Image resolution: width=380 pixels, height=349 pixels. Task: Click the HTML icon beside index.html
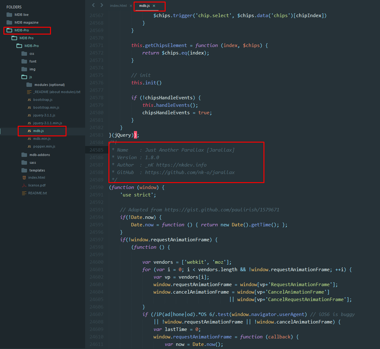(x=24, y=177)
